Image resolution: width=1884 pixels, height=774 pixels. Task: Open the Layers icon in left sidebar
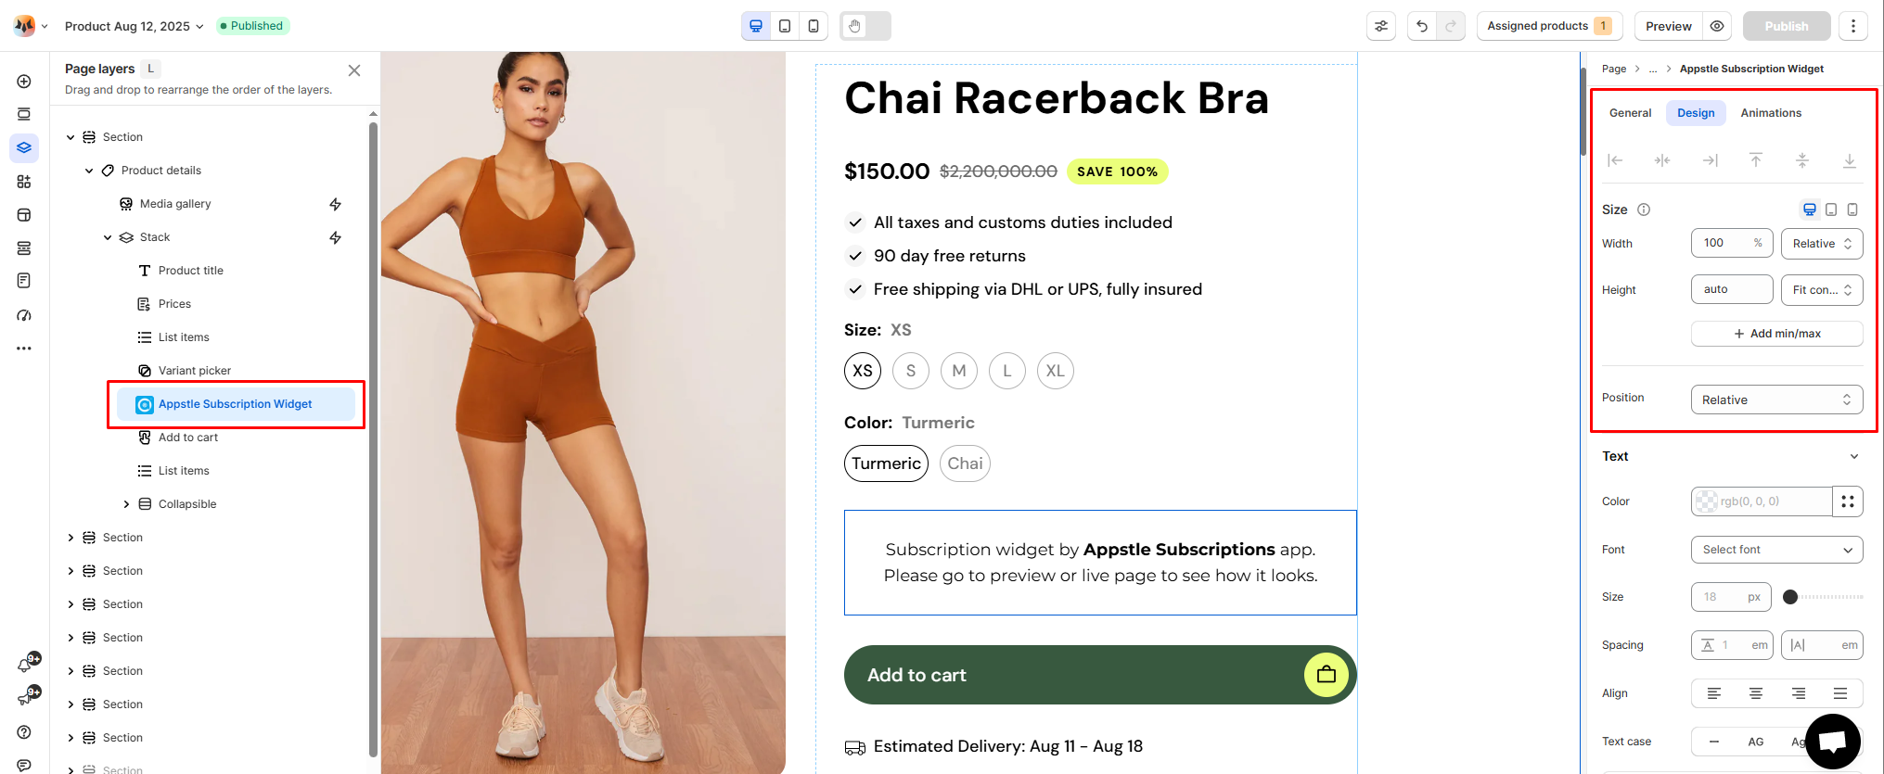pyautogui.click(x=24, y=148)
